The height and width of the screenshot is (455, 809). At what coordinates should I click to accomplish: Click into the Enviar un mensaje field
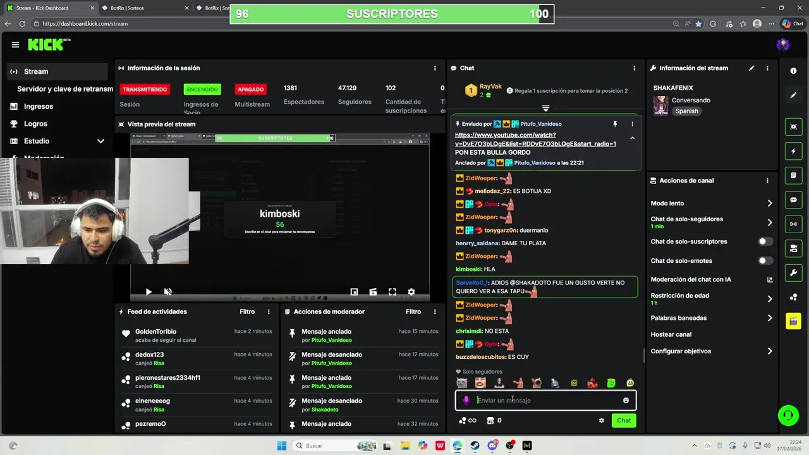tap(546, 401)
